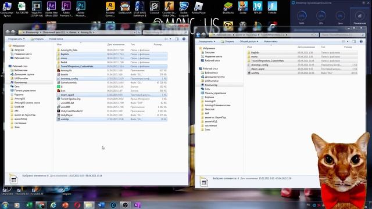This screenshot has width=372, height=209.
Task: Select UnityCrashHandler32 in Among Us window
Action: click(x=112, y=111)
